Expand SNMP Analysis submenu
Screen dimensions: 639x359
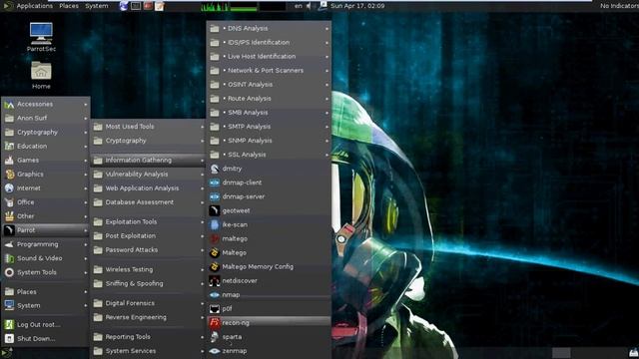pyautogui.click(x=269, y=141)
